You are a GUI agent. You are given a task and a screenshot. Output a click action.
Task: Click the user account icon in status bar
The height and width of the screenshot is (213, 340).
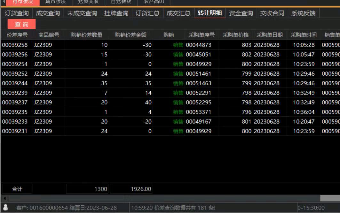point(5,208)
